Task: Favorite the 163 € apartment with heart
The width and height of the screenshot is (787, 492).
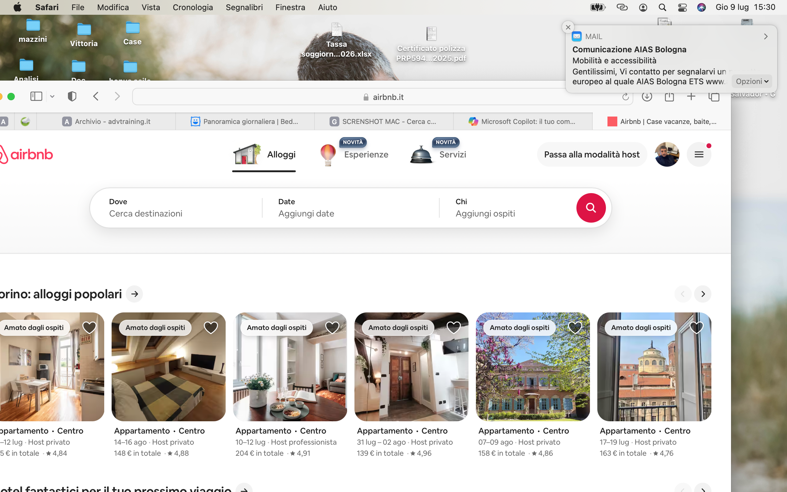Action: click(696, 327)
